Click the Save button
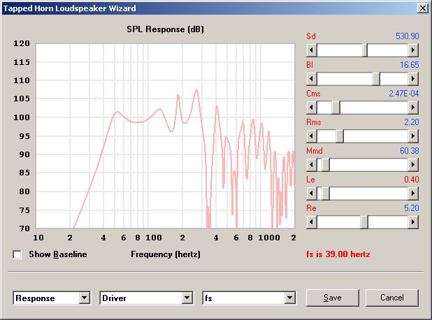 [333, 298]
